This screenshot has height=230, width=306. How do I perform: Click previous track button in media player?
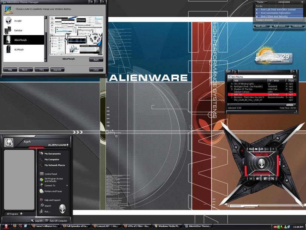(x=250, y=178)
